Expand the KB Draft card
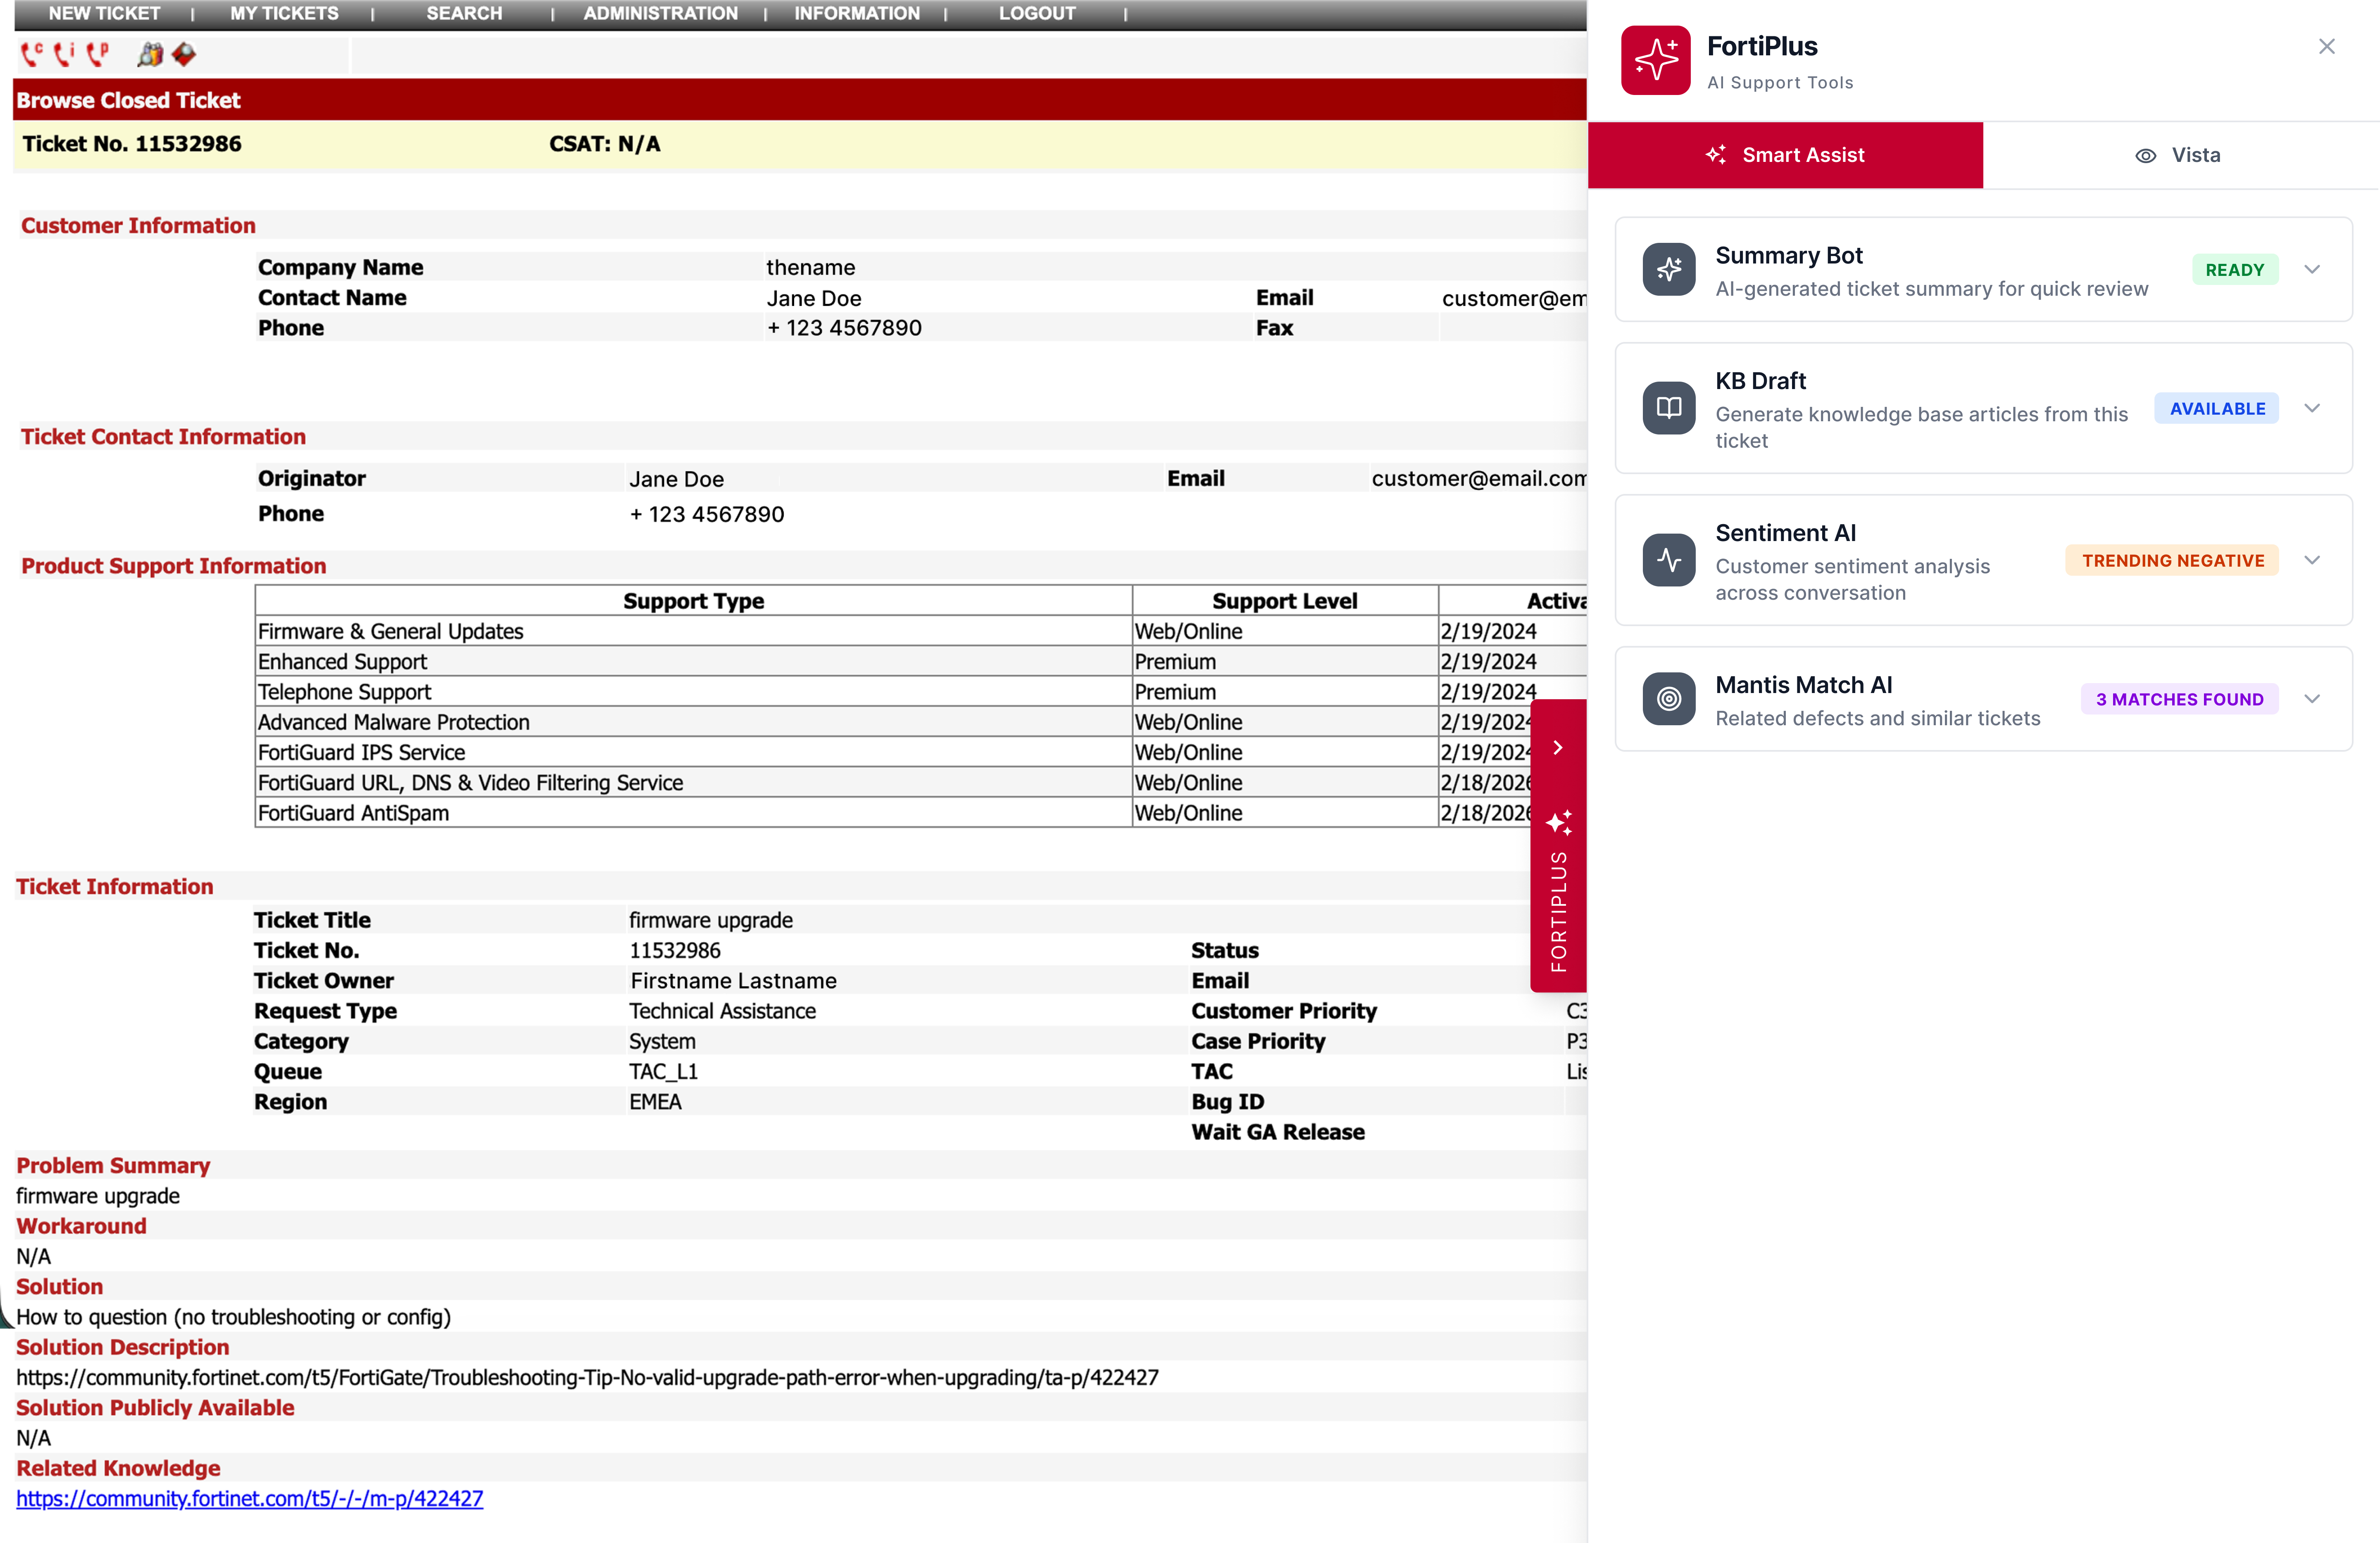Image resolution: width=2380 pixels, height=1543 pixels. click(2312, 408)
